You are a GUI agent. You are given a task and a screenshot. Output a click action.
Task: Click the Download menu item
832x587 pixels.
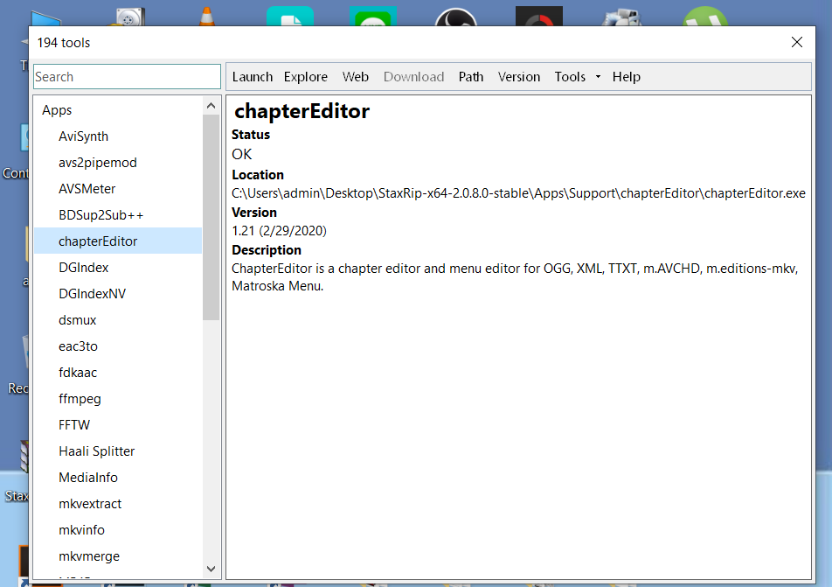[x=414, y=76]
